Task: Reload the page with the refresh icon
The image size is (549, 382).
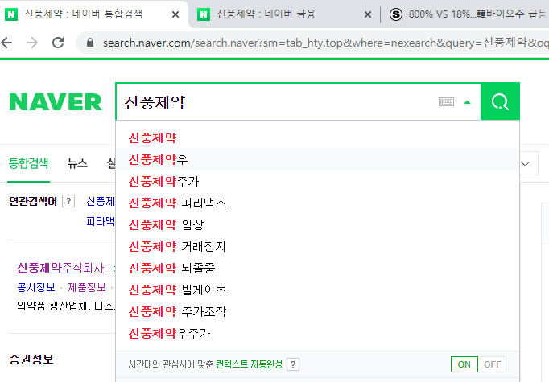Action: 58,43
